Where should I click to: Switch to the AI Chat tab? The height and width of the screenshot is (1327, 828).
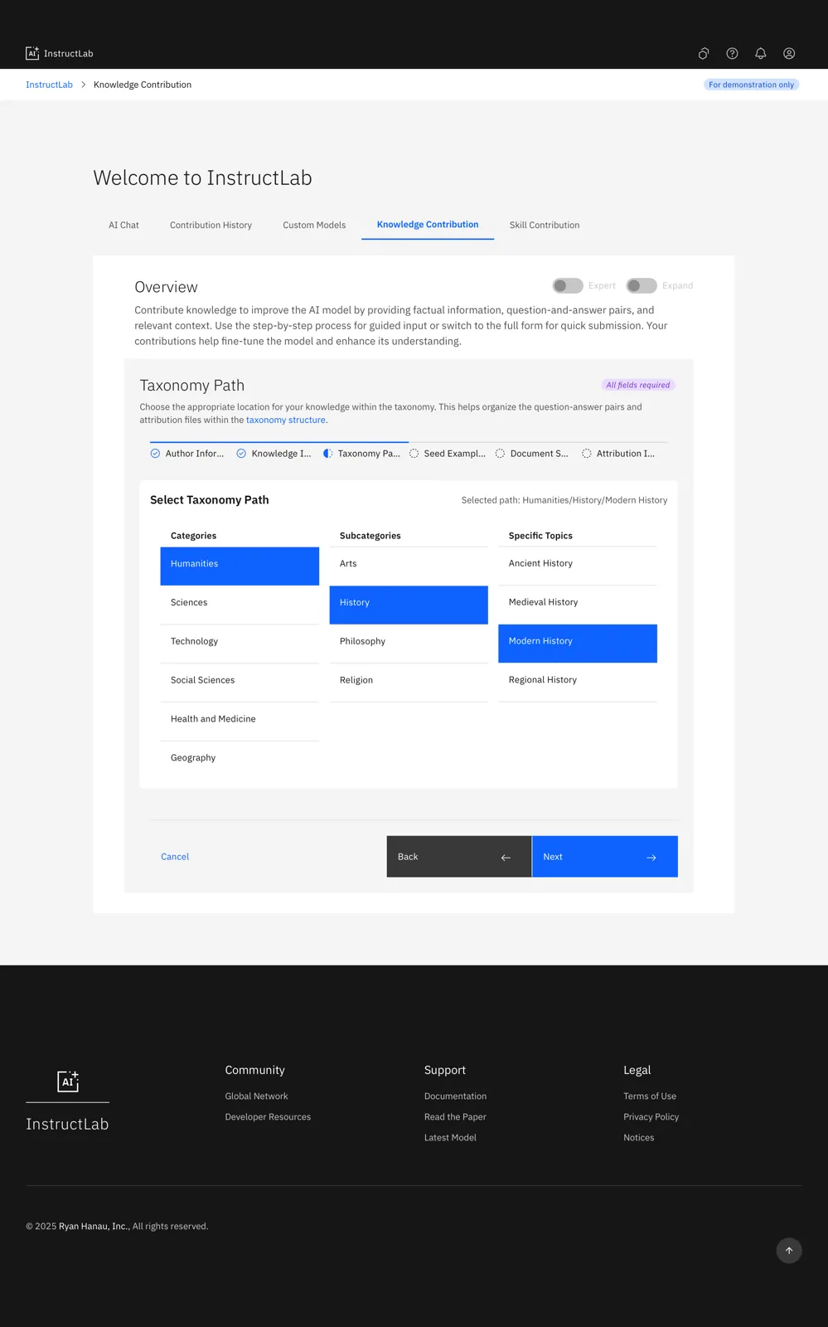click(123, 225)
